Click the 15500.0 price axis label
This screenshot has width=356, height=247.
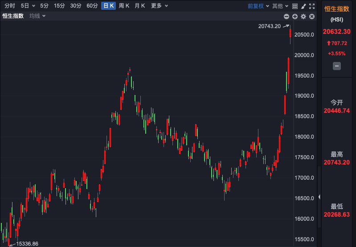coord(304,239)
